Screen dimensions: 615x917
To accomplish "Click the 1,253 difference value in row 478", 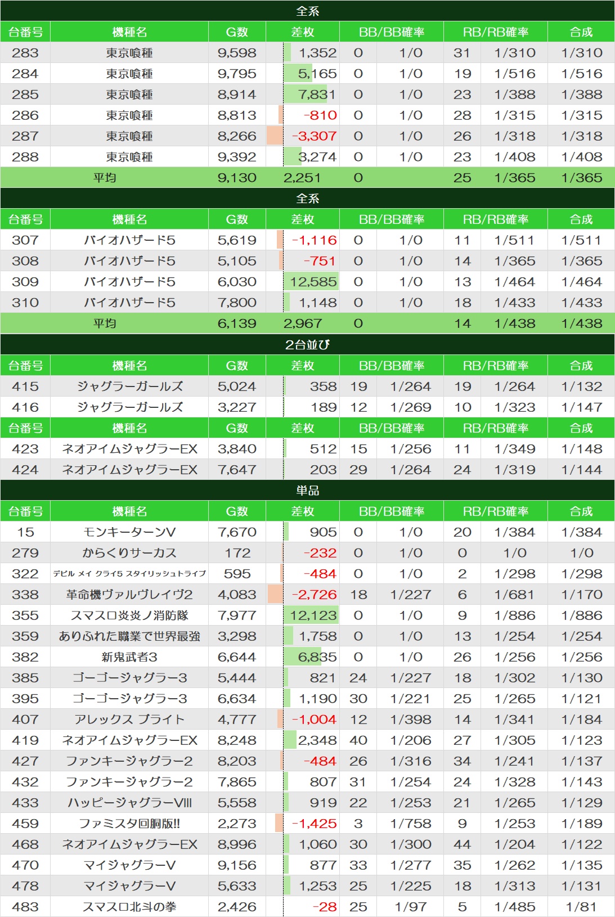I will click(x=317, y=886).
